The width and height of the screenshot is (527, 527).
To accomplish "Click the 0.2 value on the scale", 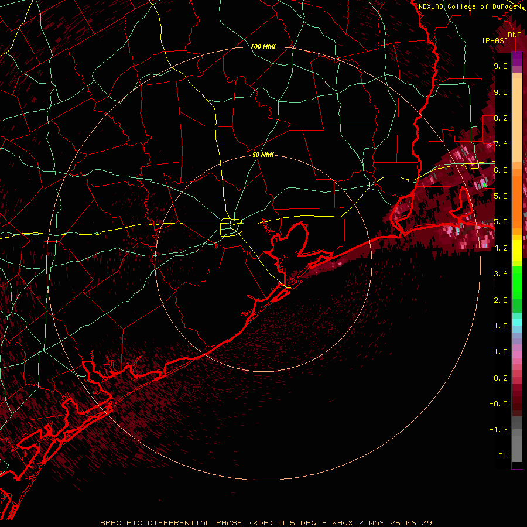I will point(501,378).
